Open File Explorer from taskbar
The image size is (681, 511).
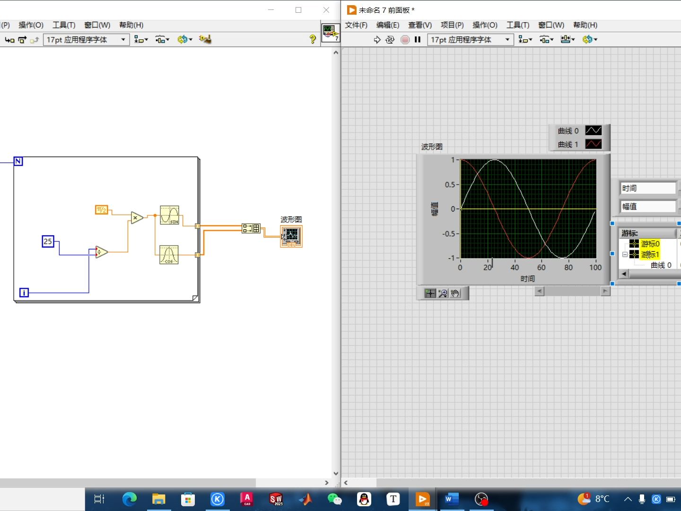tap(158, 499)
